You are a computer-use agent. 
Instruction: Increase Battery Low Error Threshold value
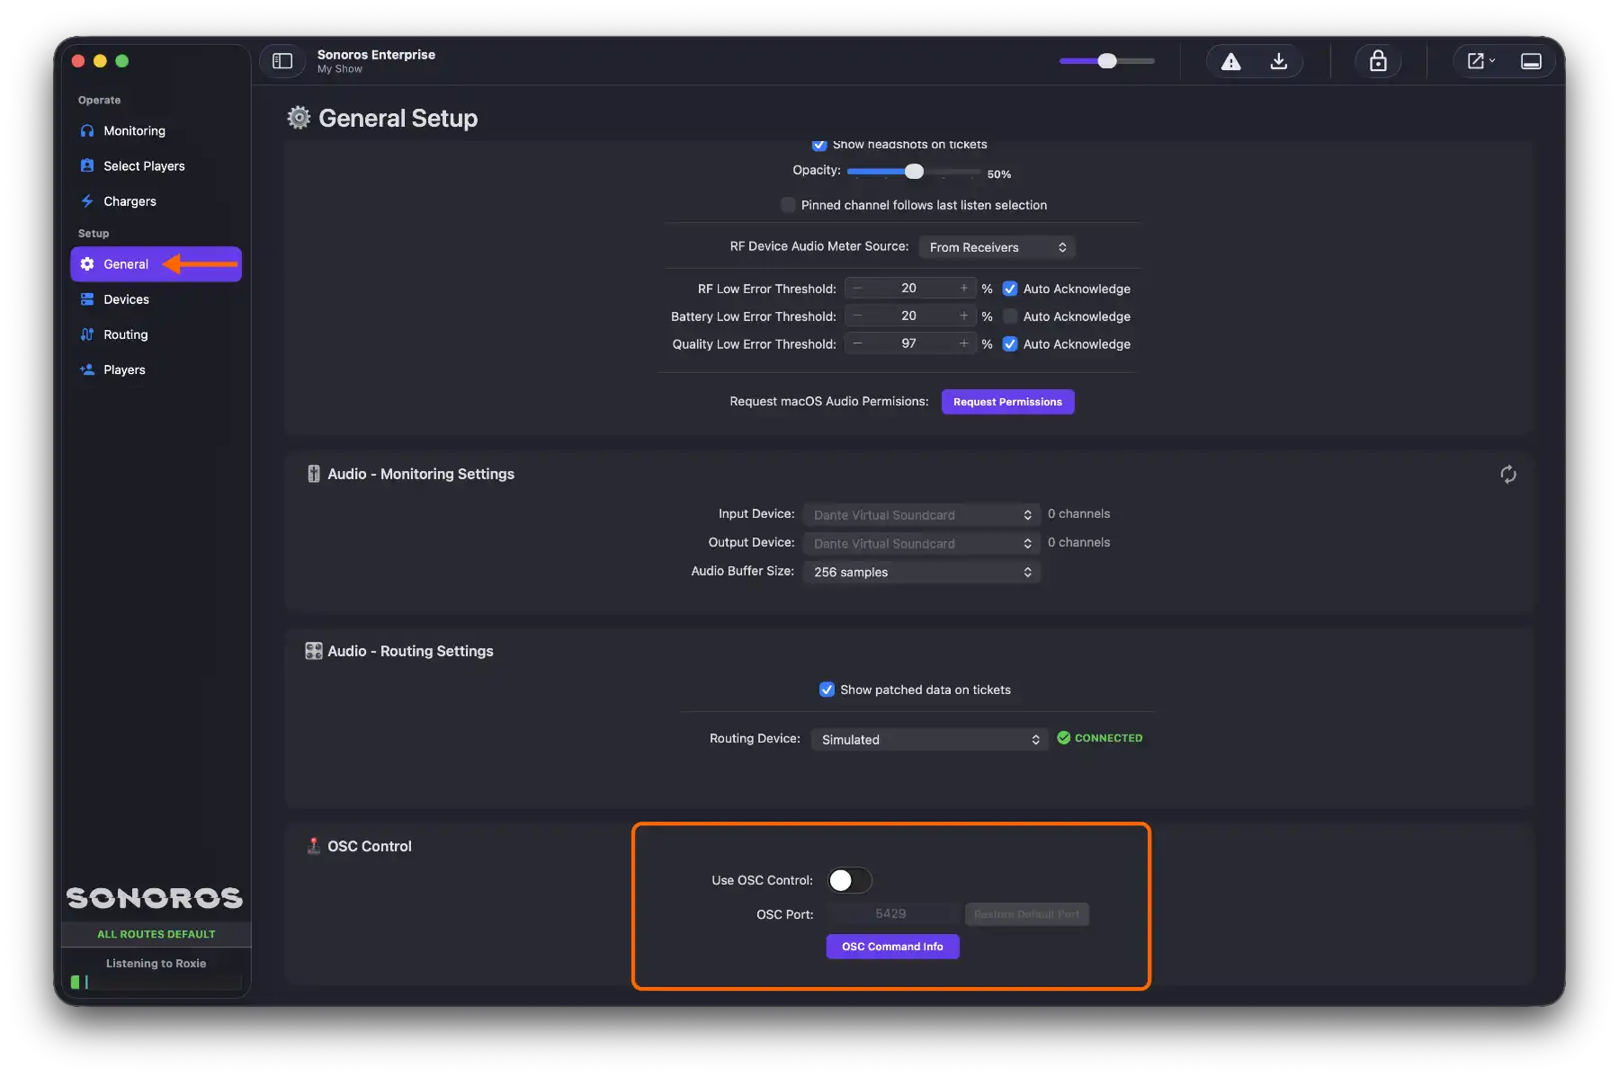click(x=963, y=316)
